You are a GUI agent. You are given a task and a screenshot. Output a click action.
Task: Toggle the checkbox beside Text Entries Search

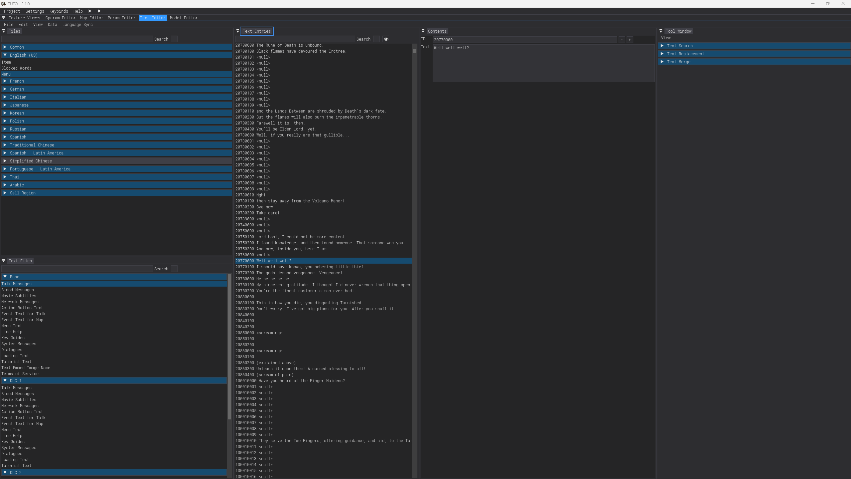(376, 39)
